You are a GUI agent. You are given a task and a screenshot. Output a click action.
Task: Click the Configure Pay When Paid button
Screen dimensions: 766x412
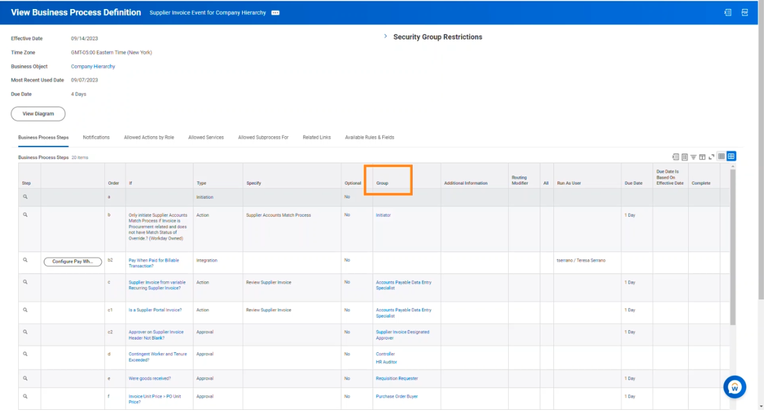tap(72, 261)
